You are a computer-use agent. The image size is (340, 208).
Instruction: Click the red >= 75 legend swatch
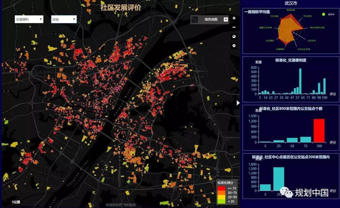click(221, 188)
